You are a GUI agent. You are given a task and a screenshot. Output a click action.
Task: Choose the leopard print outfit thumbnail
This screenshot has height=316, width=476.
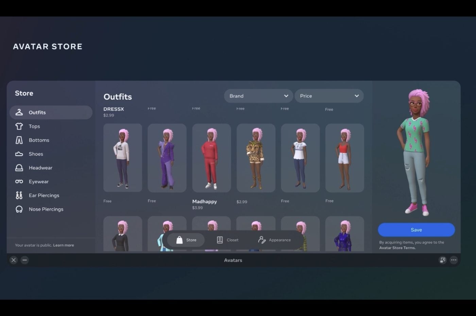click(x=256, y=158)
